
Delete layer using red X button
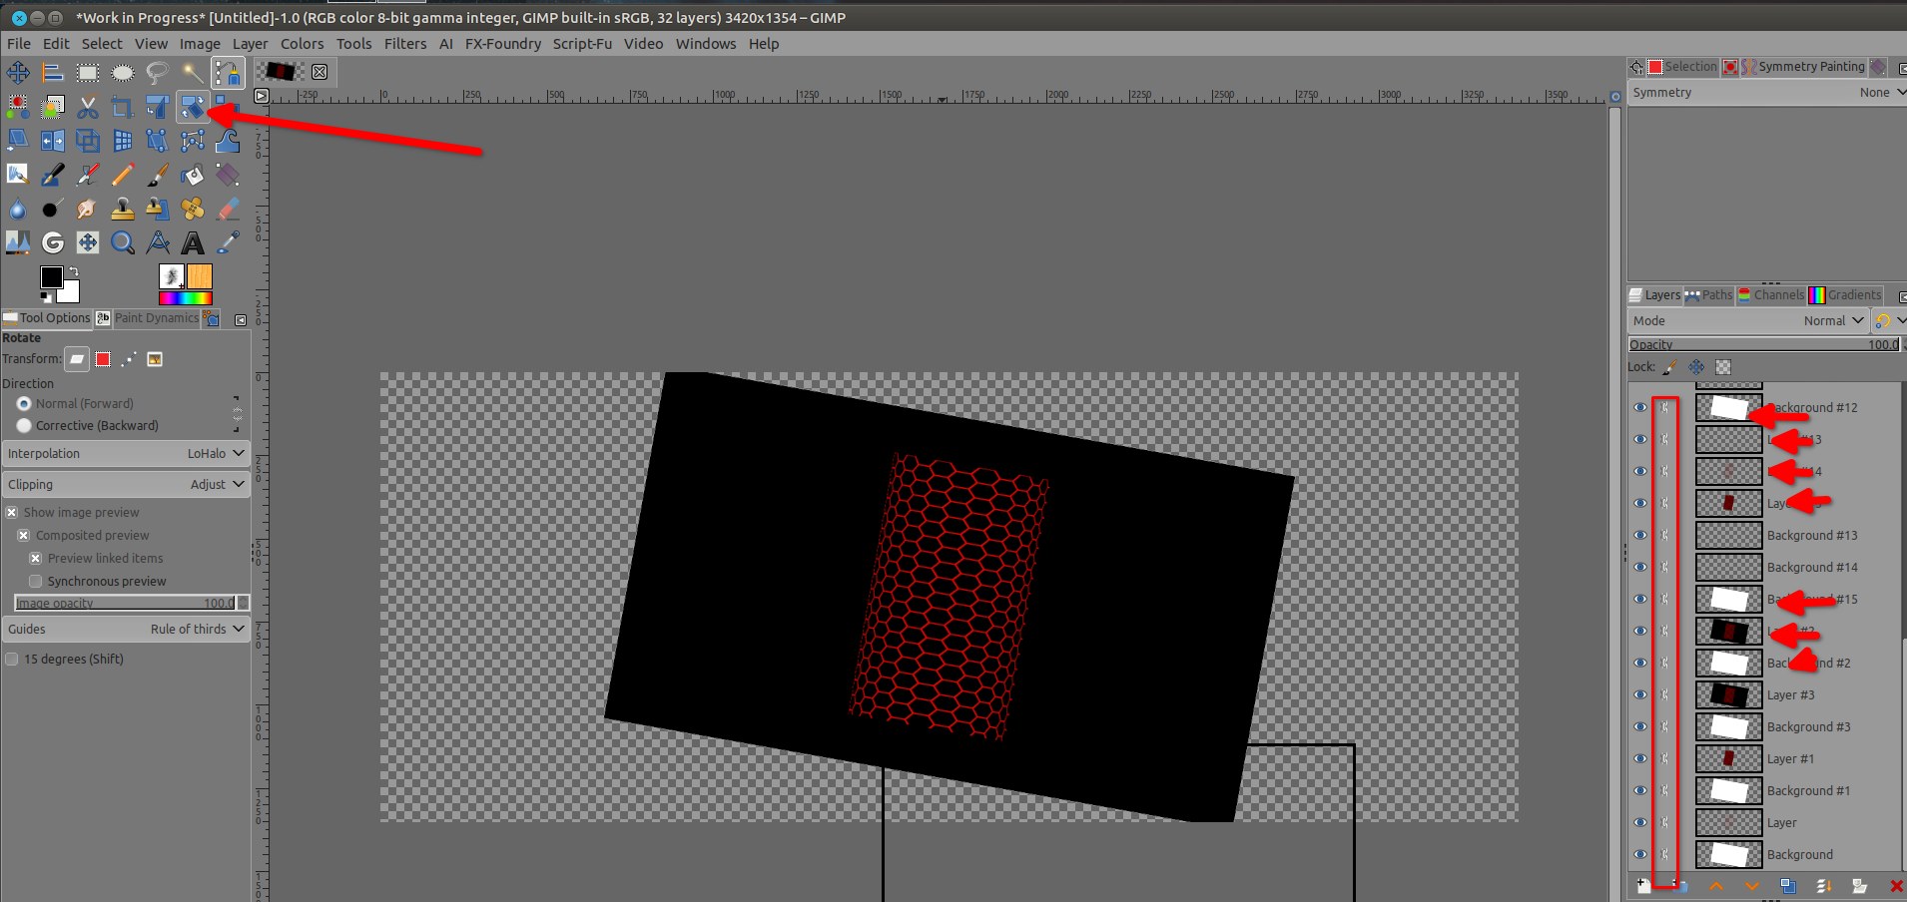[x=1895, y=886]
